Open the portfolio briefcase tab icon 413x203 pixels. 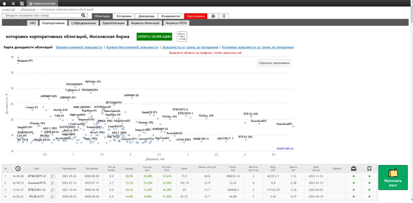click(x=213, y=16)
